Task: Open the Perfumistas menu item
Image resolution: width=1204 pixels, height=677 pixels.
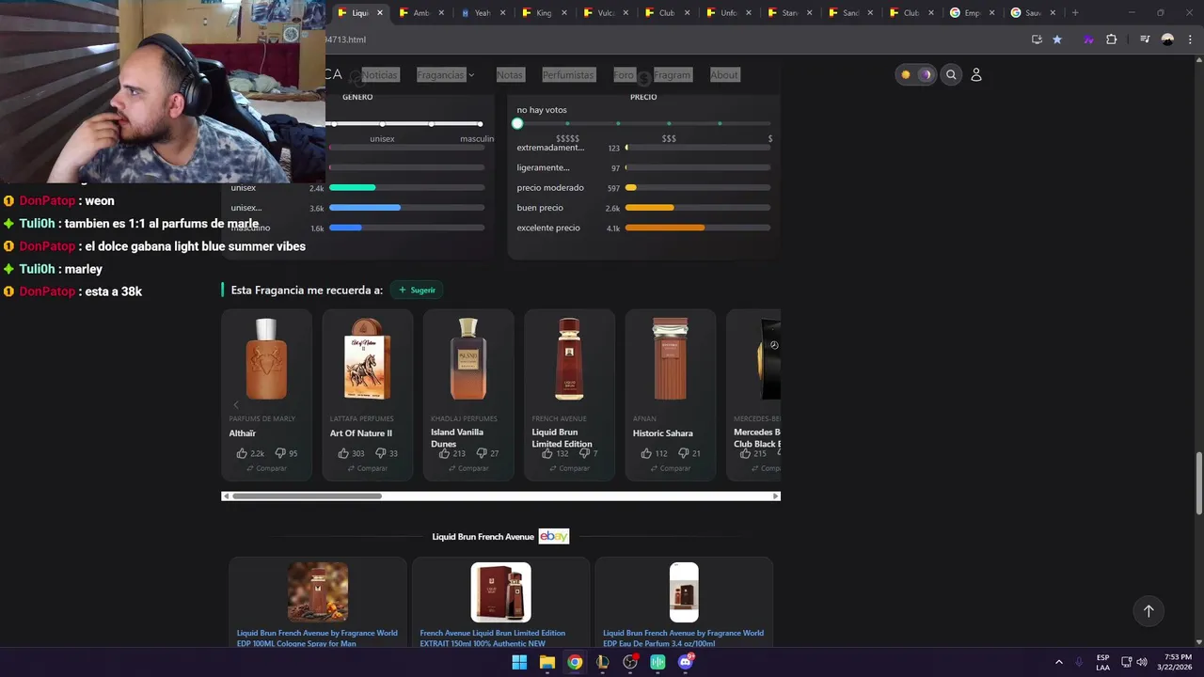Action: coord(568,75)
